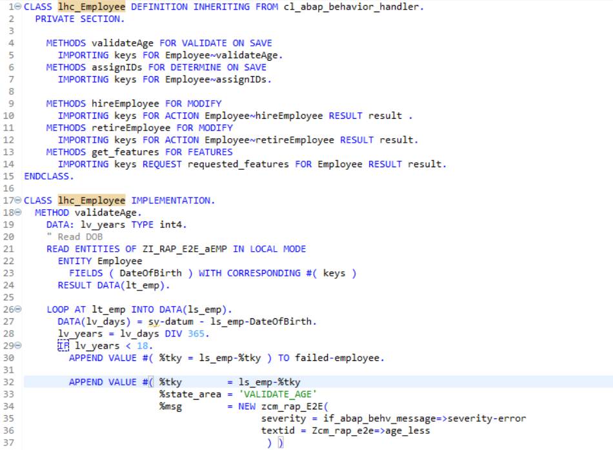Click the cl_abap_behavior_handler superclass name
The image size is (613, 450).
(354, 6)
